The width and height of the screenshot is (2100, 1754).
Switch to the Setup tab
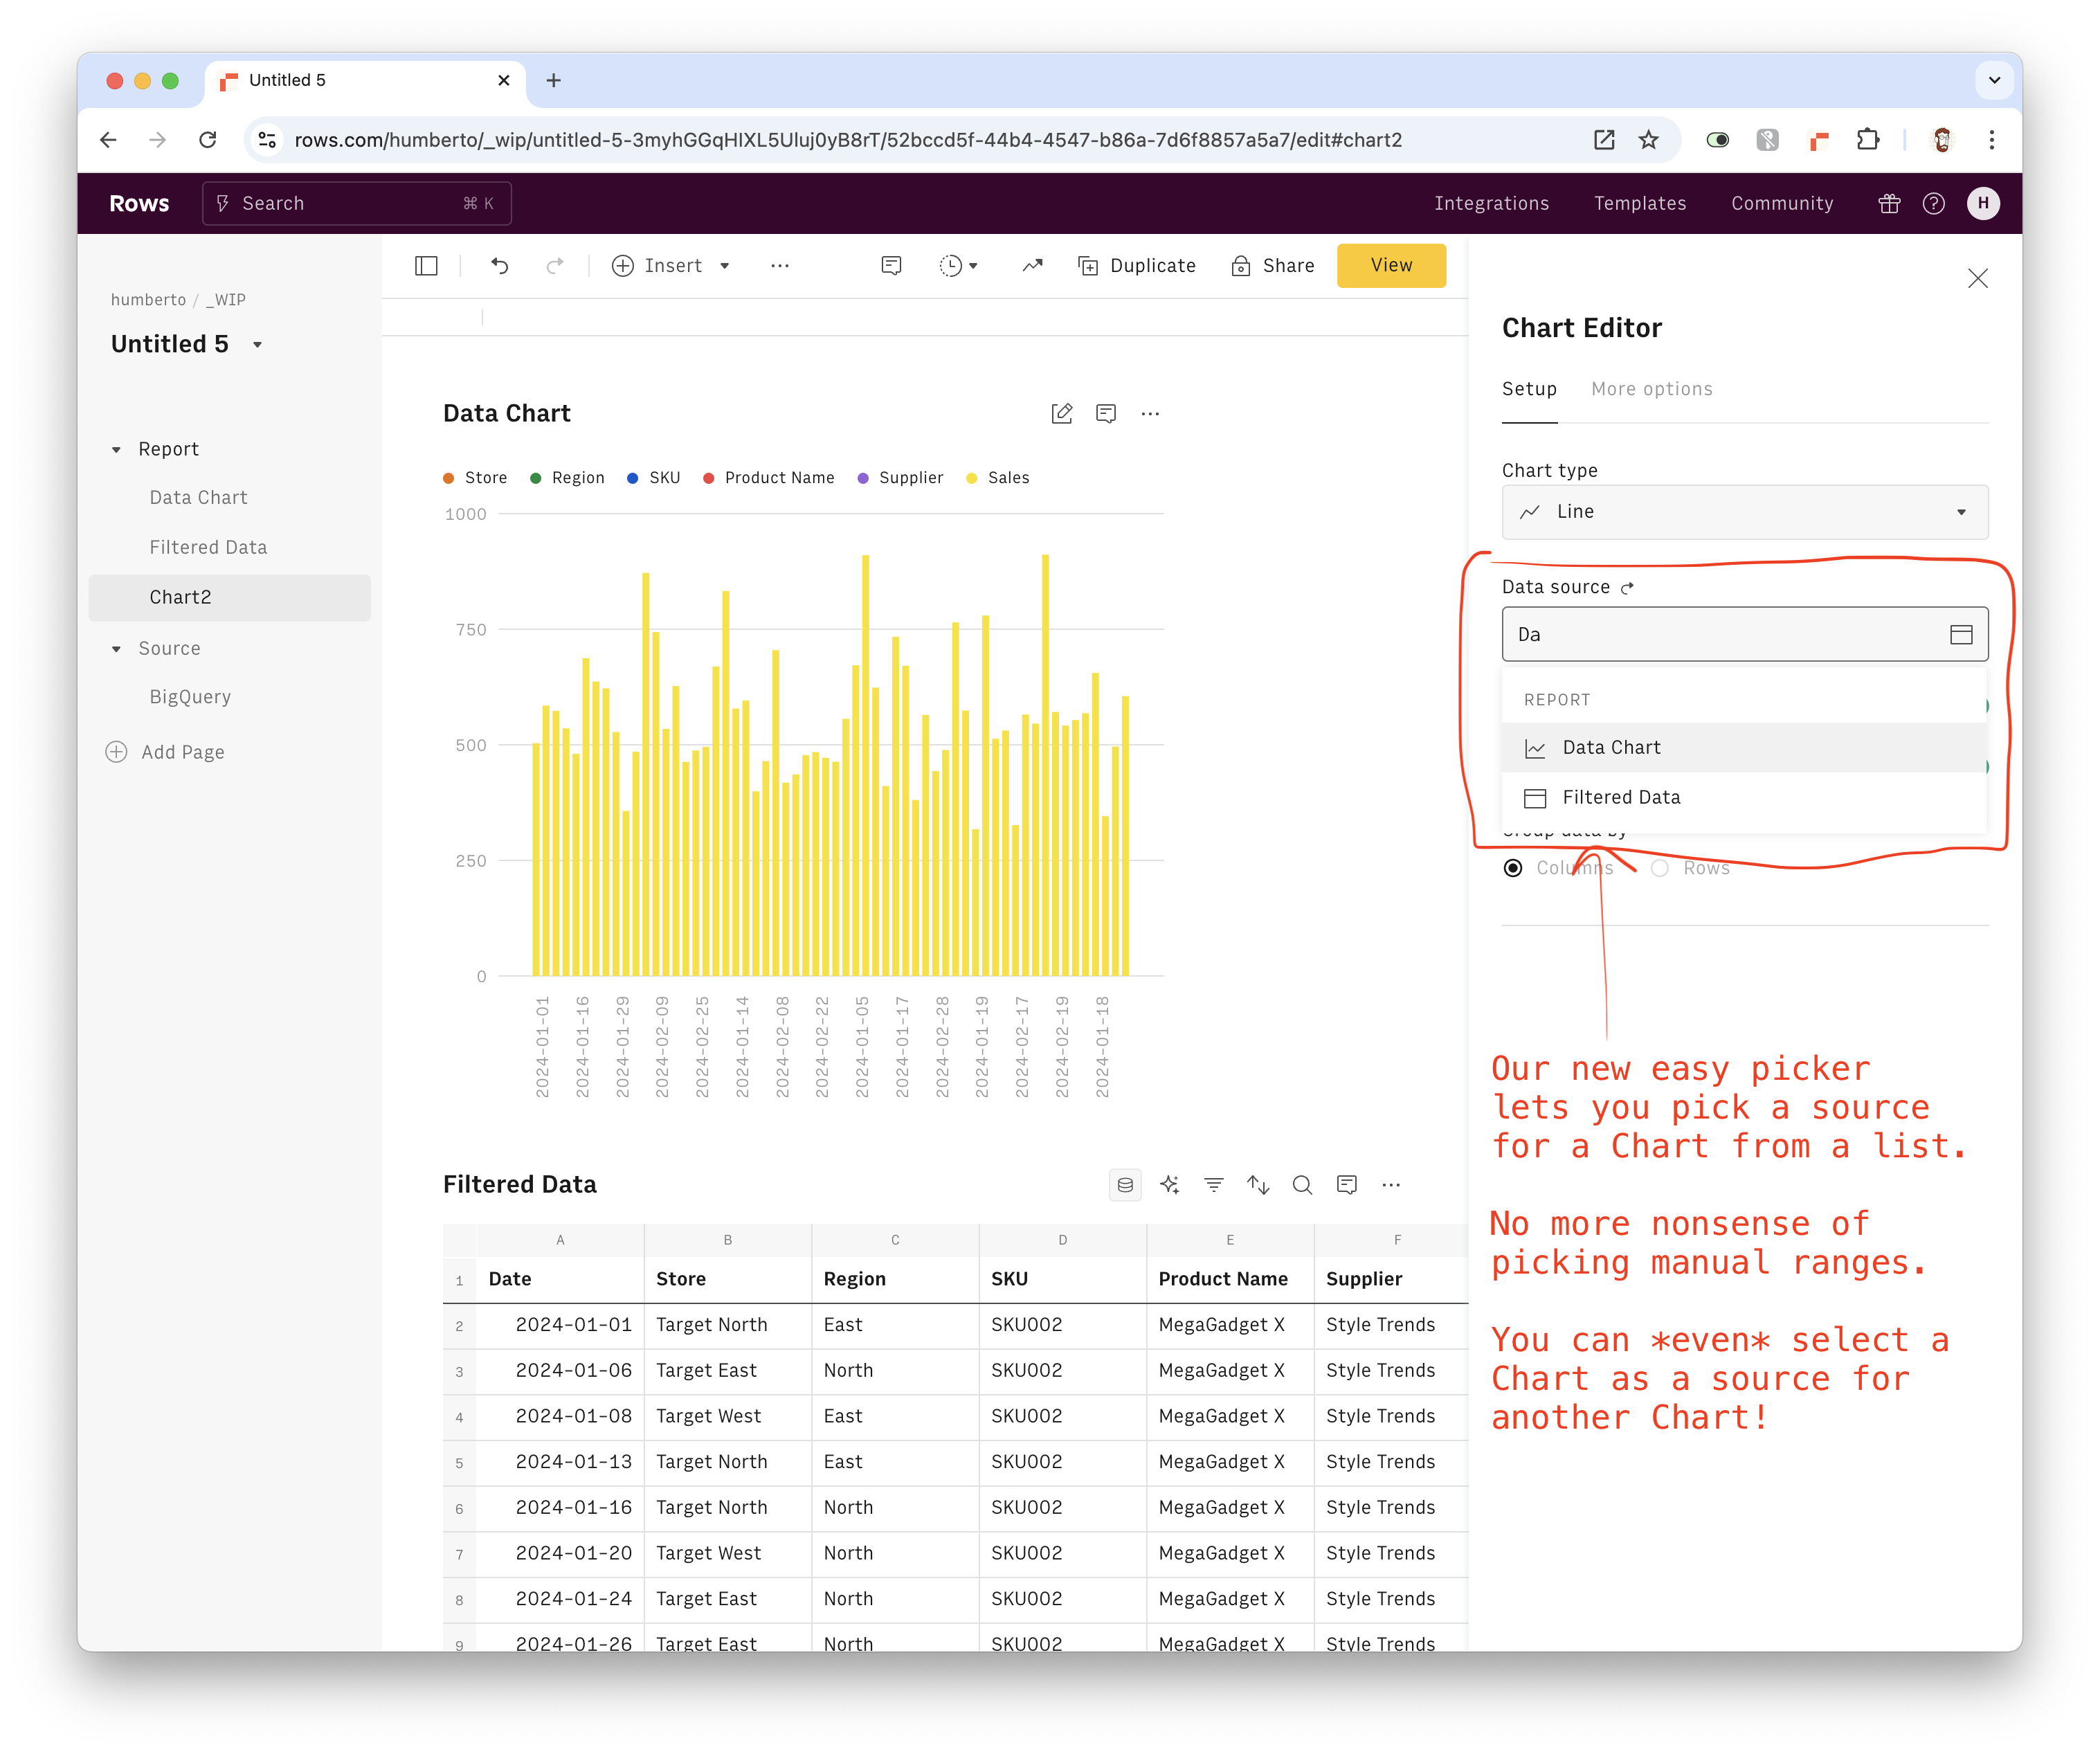point(1529,389)
